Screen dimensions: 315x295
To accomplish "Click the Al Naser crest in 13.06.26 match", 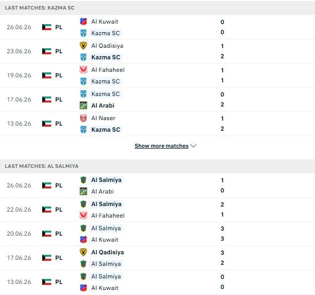I will [x=83, y=118].
